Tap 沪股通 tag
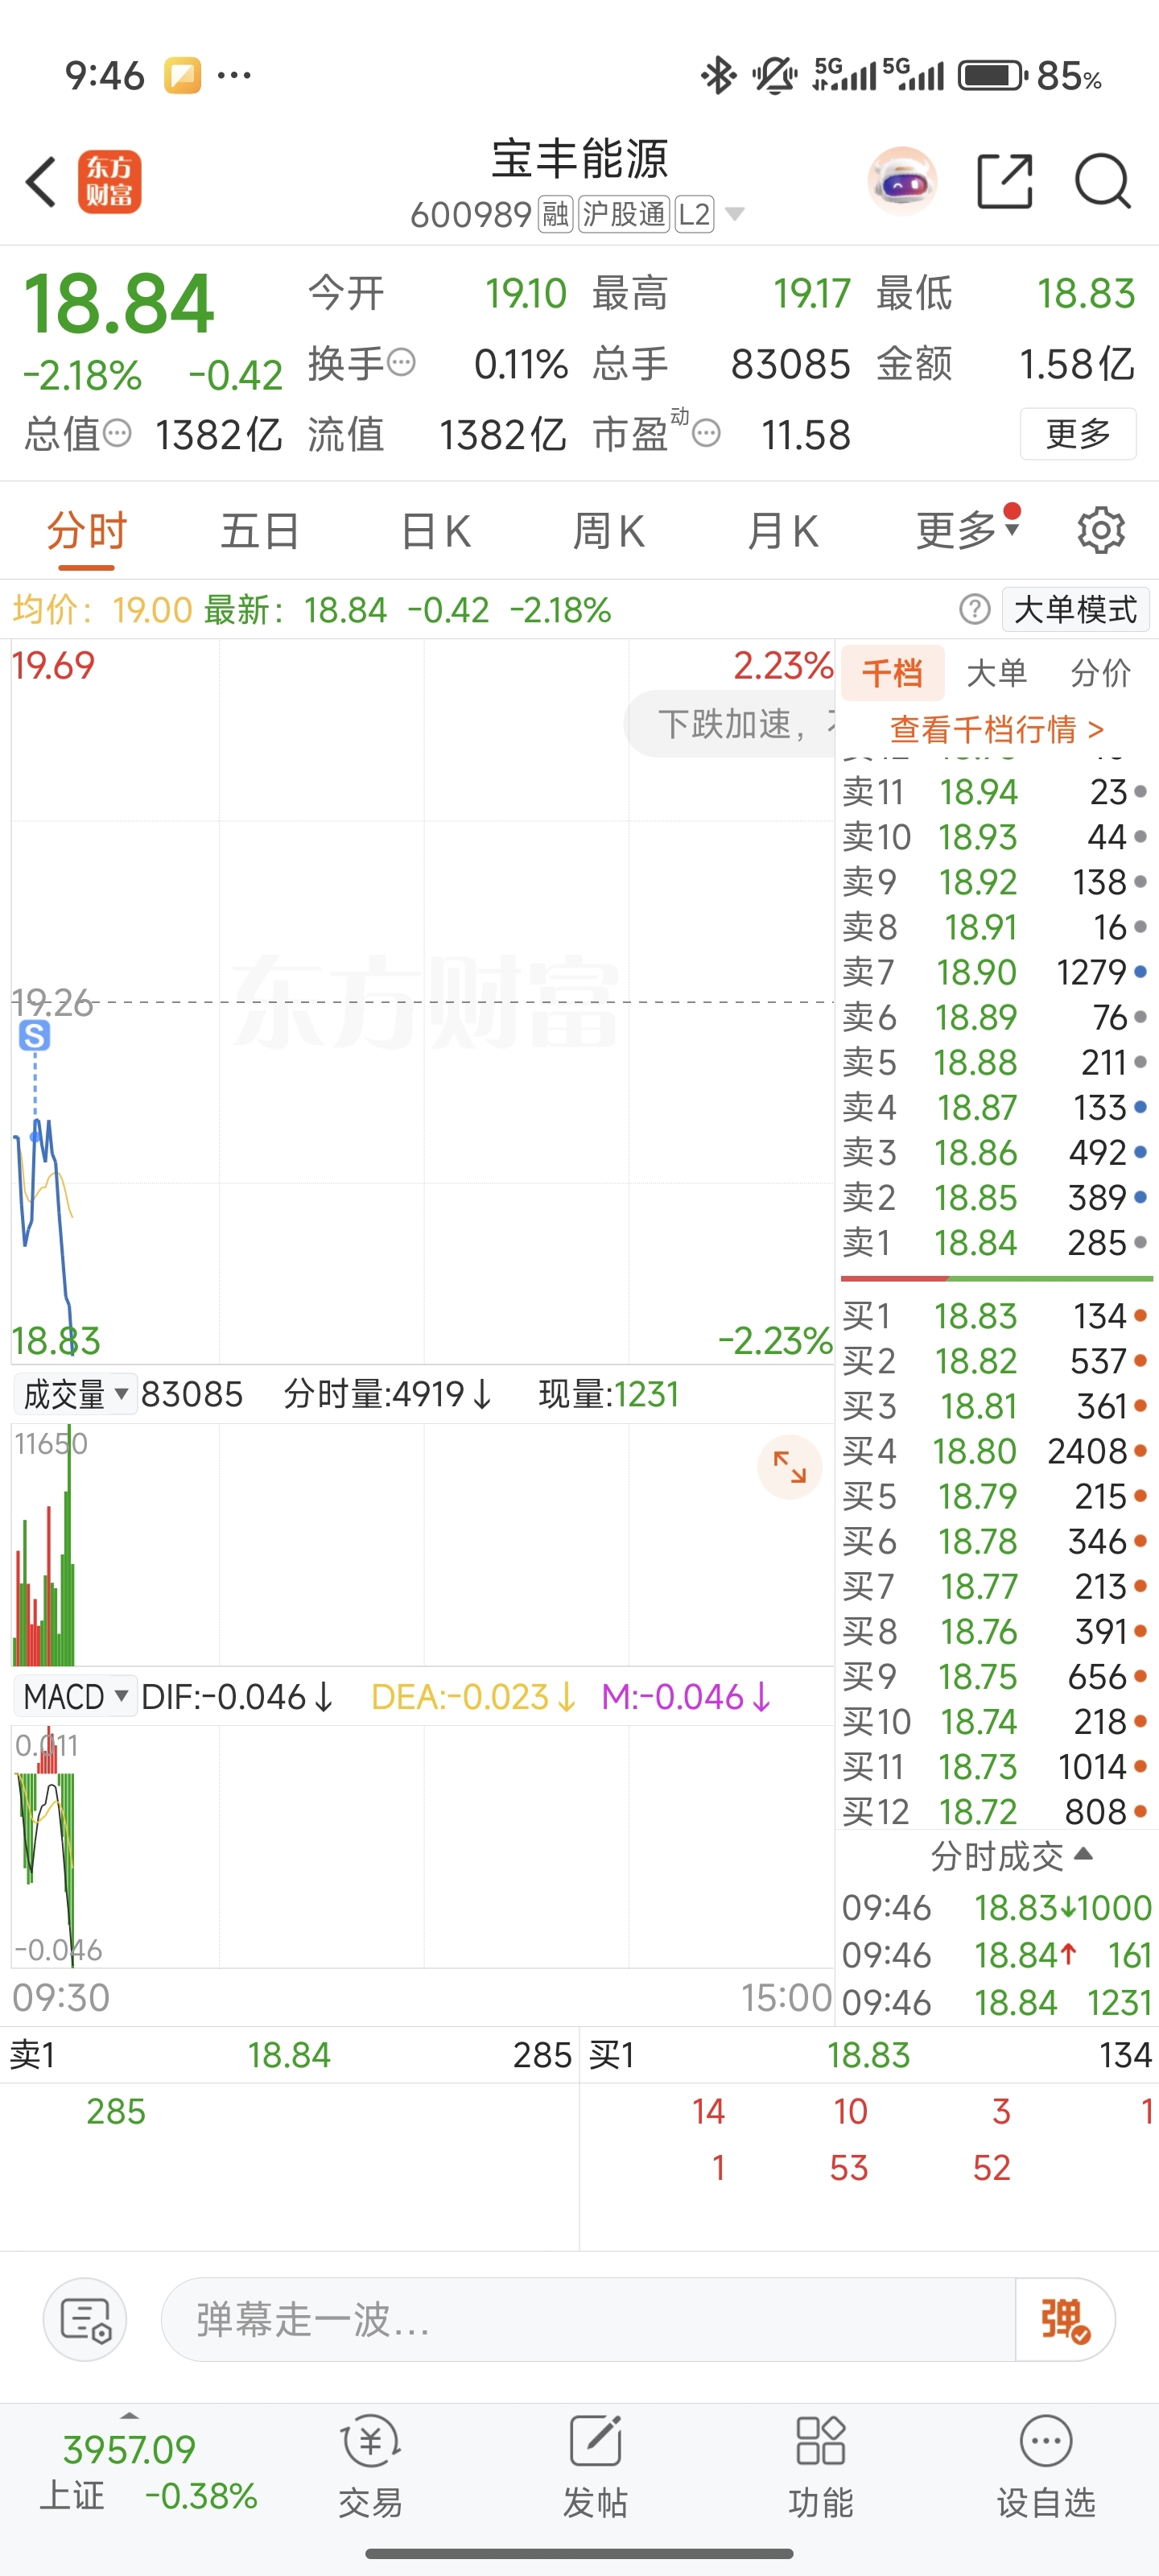Screen dimensions: 1159x2576 point(624,214)
